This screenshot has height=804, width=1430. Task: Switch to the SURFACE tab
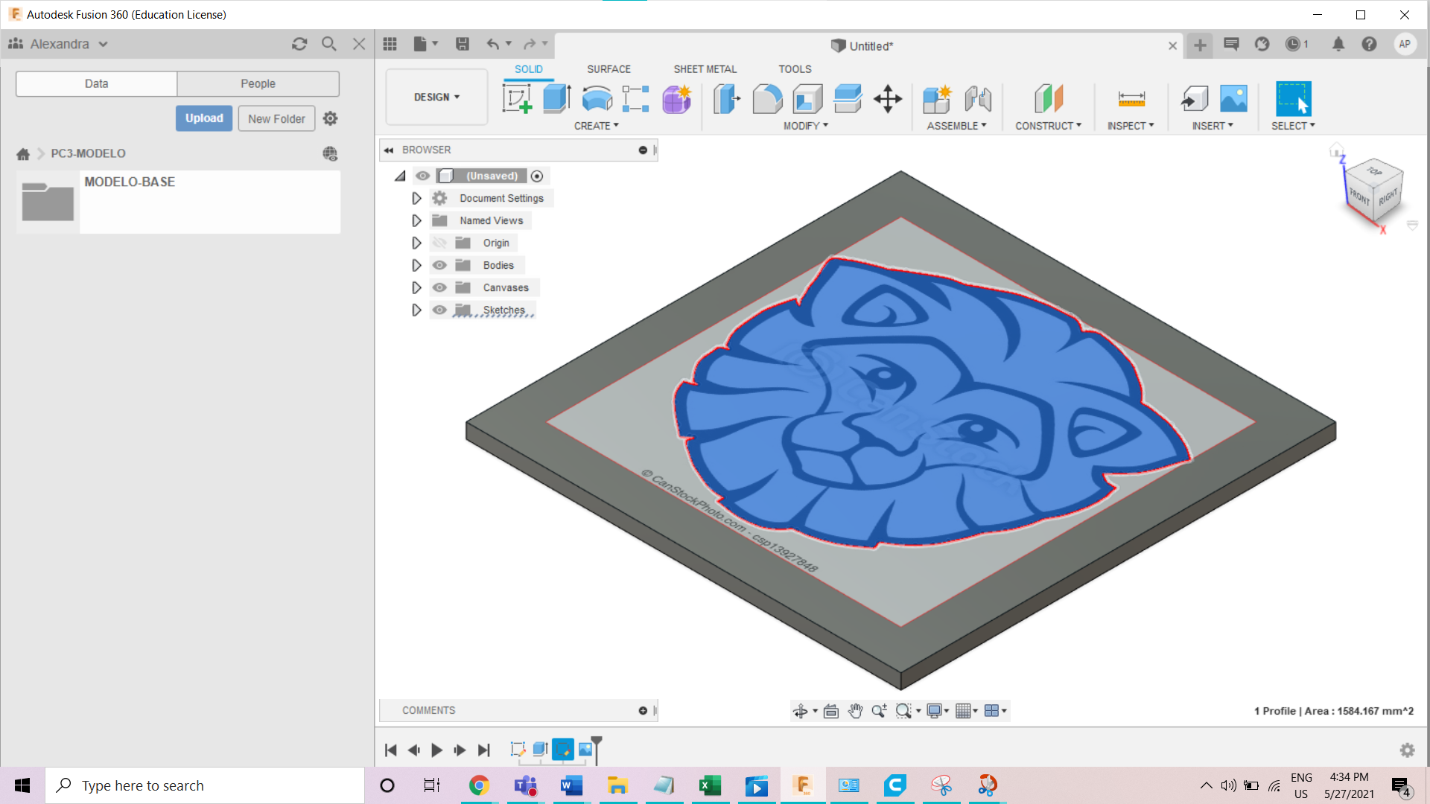click(608, 68)
